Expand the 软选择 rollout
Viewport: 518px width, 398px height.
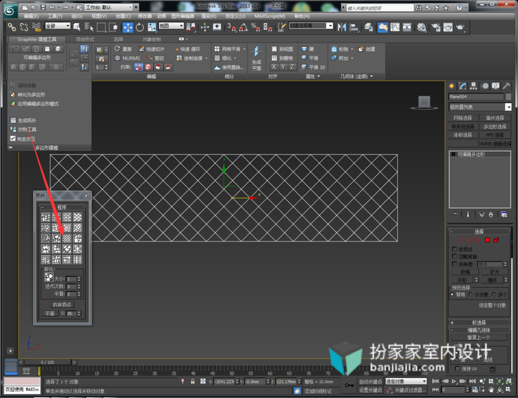(479, 323)
